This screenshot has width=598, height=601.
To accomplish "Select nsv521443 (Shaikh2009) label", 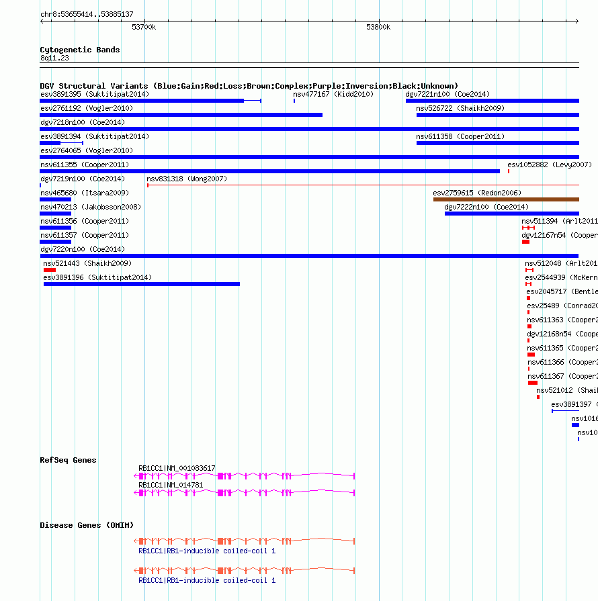I will coord(87,263).
